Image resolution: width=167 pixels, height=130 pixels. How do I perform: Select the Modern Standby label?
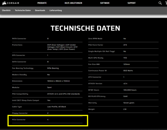click(x=19, y=75)
